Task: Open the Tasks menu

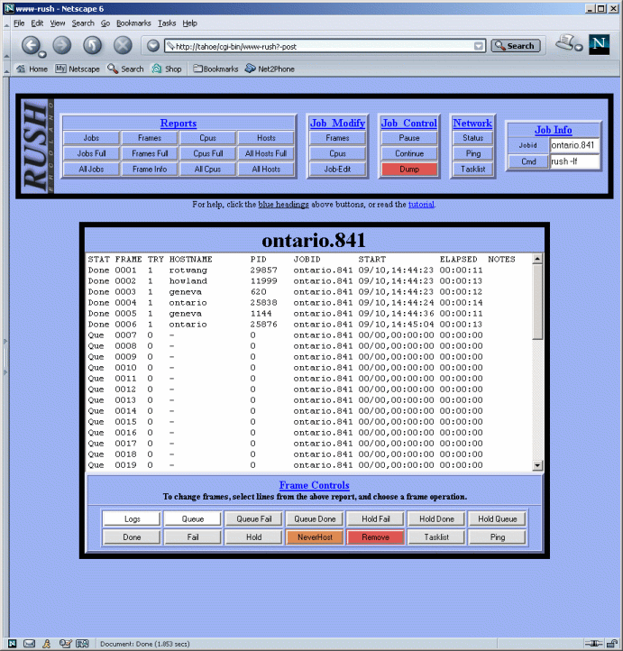Action: pos(167,23)
